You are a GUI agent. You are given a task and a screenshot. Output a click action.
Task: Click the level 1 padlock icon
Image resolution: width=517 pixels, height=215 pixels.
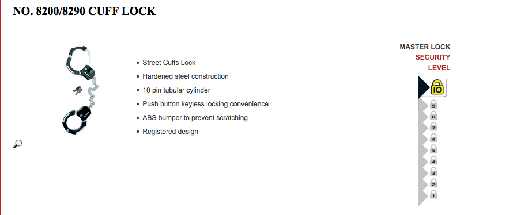tap(433, 194)
